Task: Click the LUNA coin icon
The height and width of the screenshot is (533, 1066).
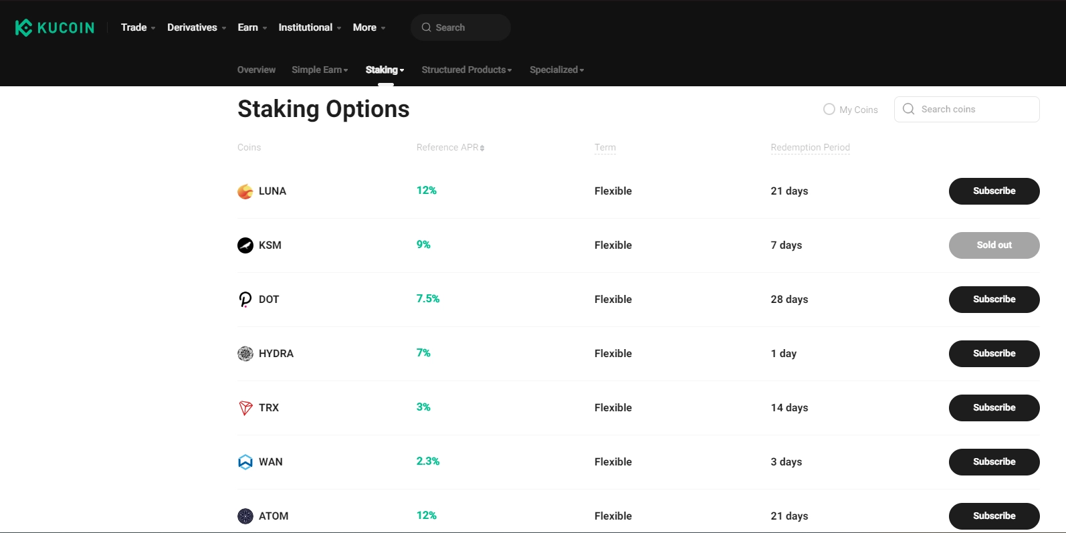Action: (245, 191)
